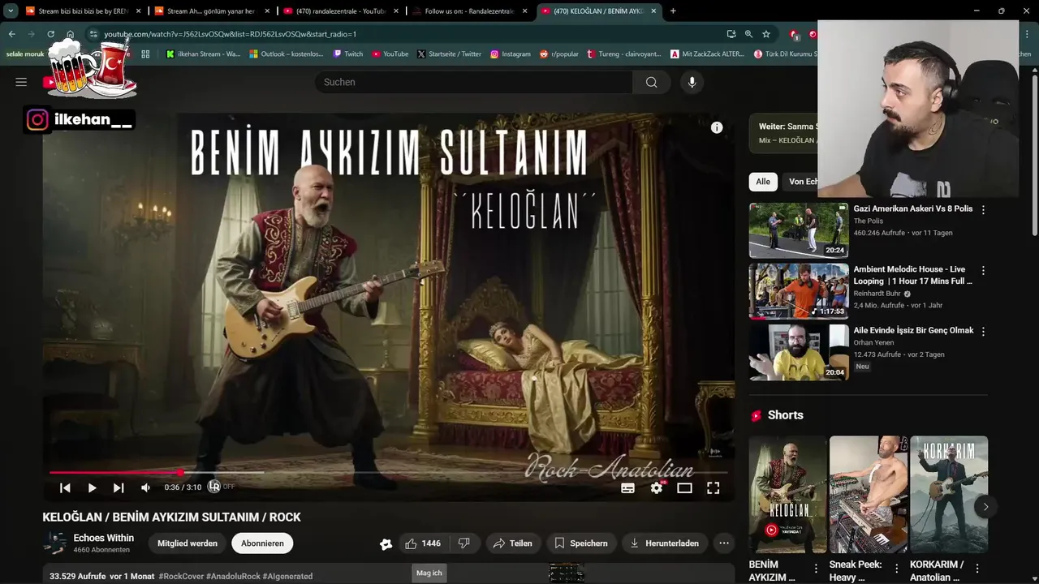Enter fullscreen mode
This screenshot has width=1039, height=584.
point(713,487)
